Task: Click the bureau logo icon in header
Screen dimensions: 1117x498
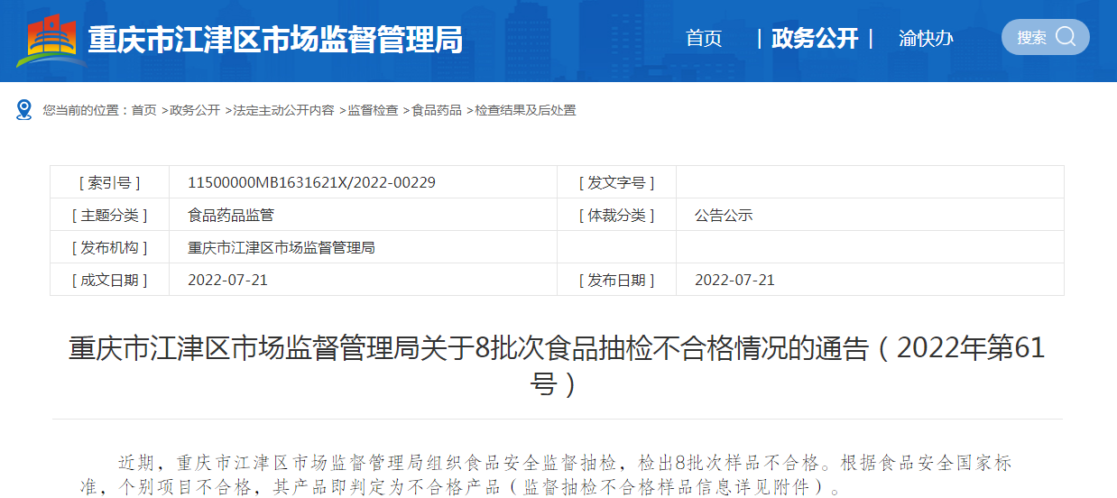Action: tap(51, 41)
